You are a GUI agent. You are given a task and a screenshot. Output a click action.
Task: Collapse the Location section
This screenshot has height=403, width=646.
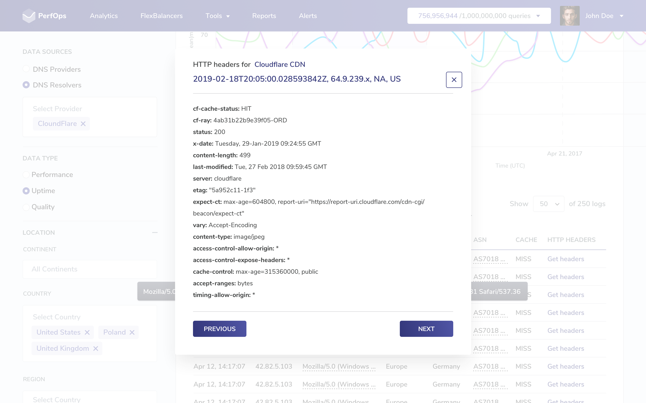pyautogui.click(x=155, y=232)
